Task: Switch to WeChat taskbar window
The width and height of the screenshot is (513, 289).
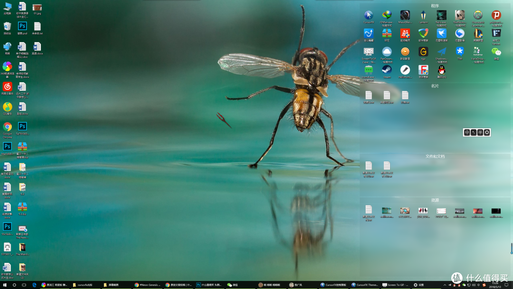Action: click(x=240, y=285)
